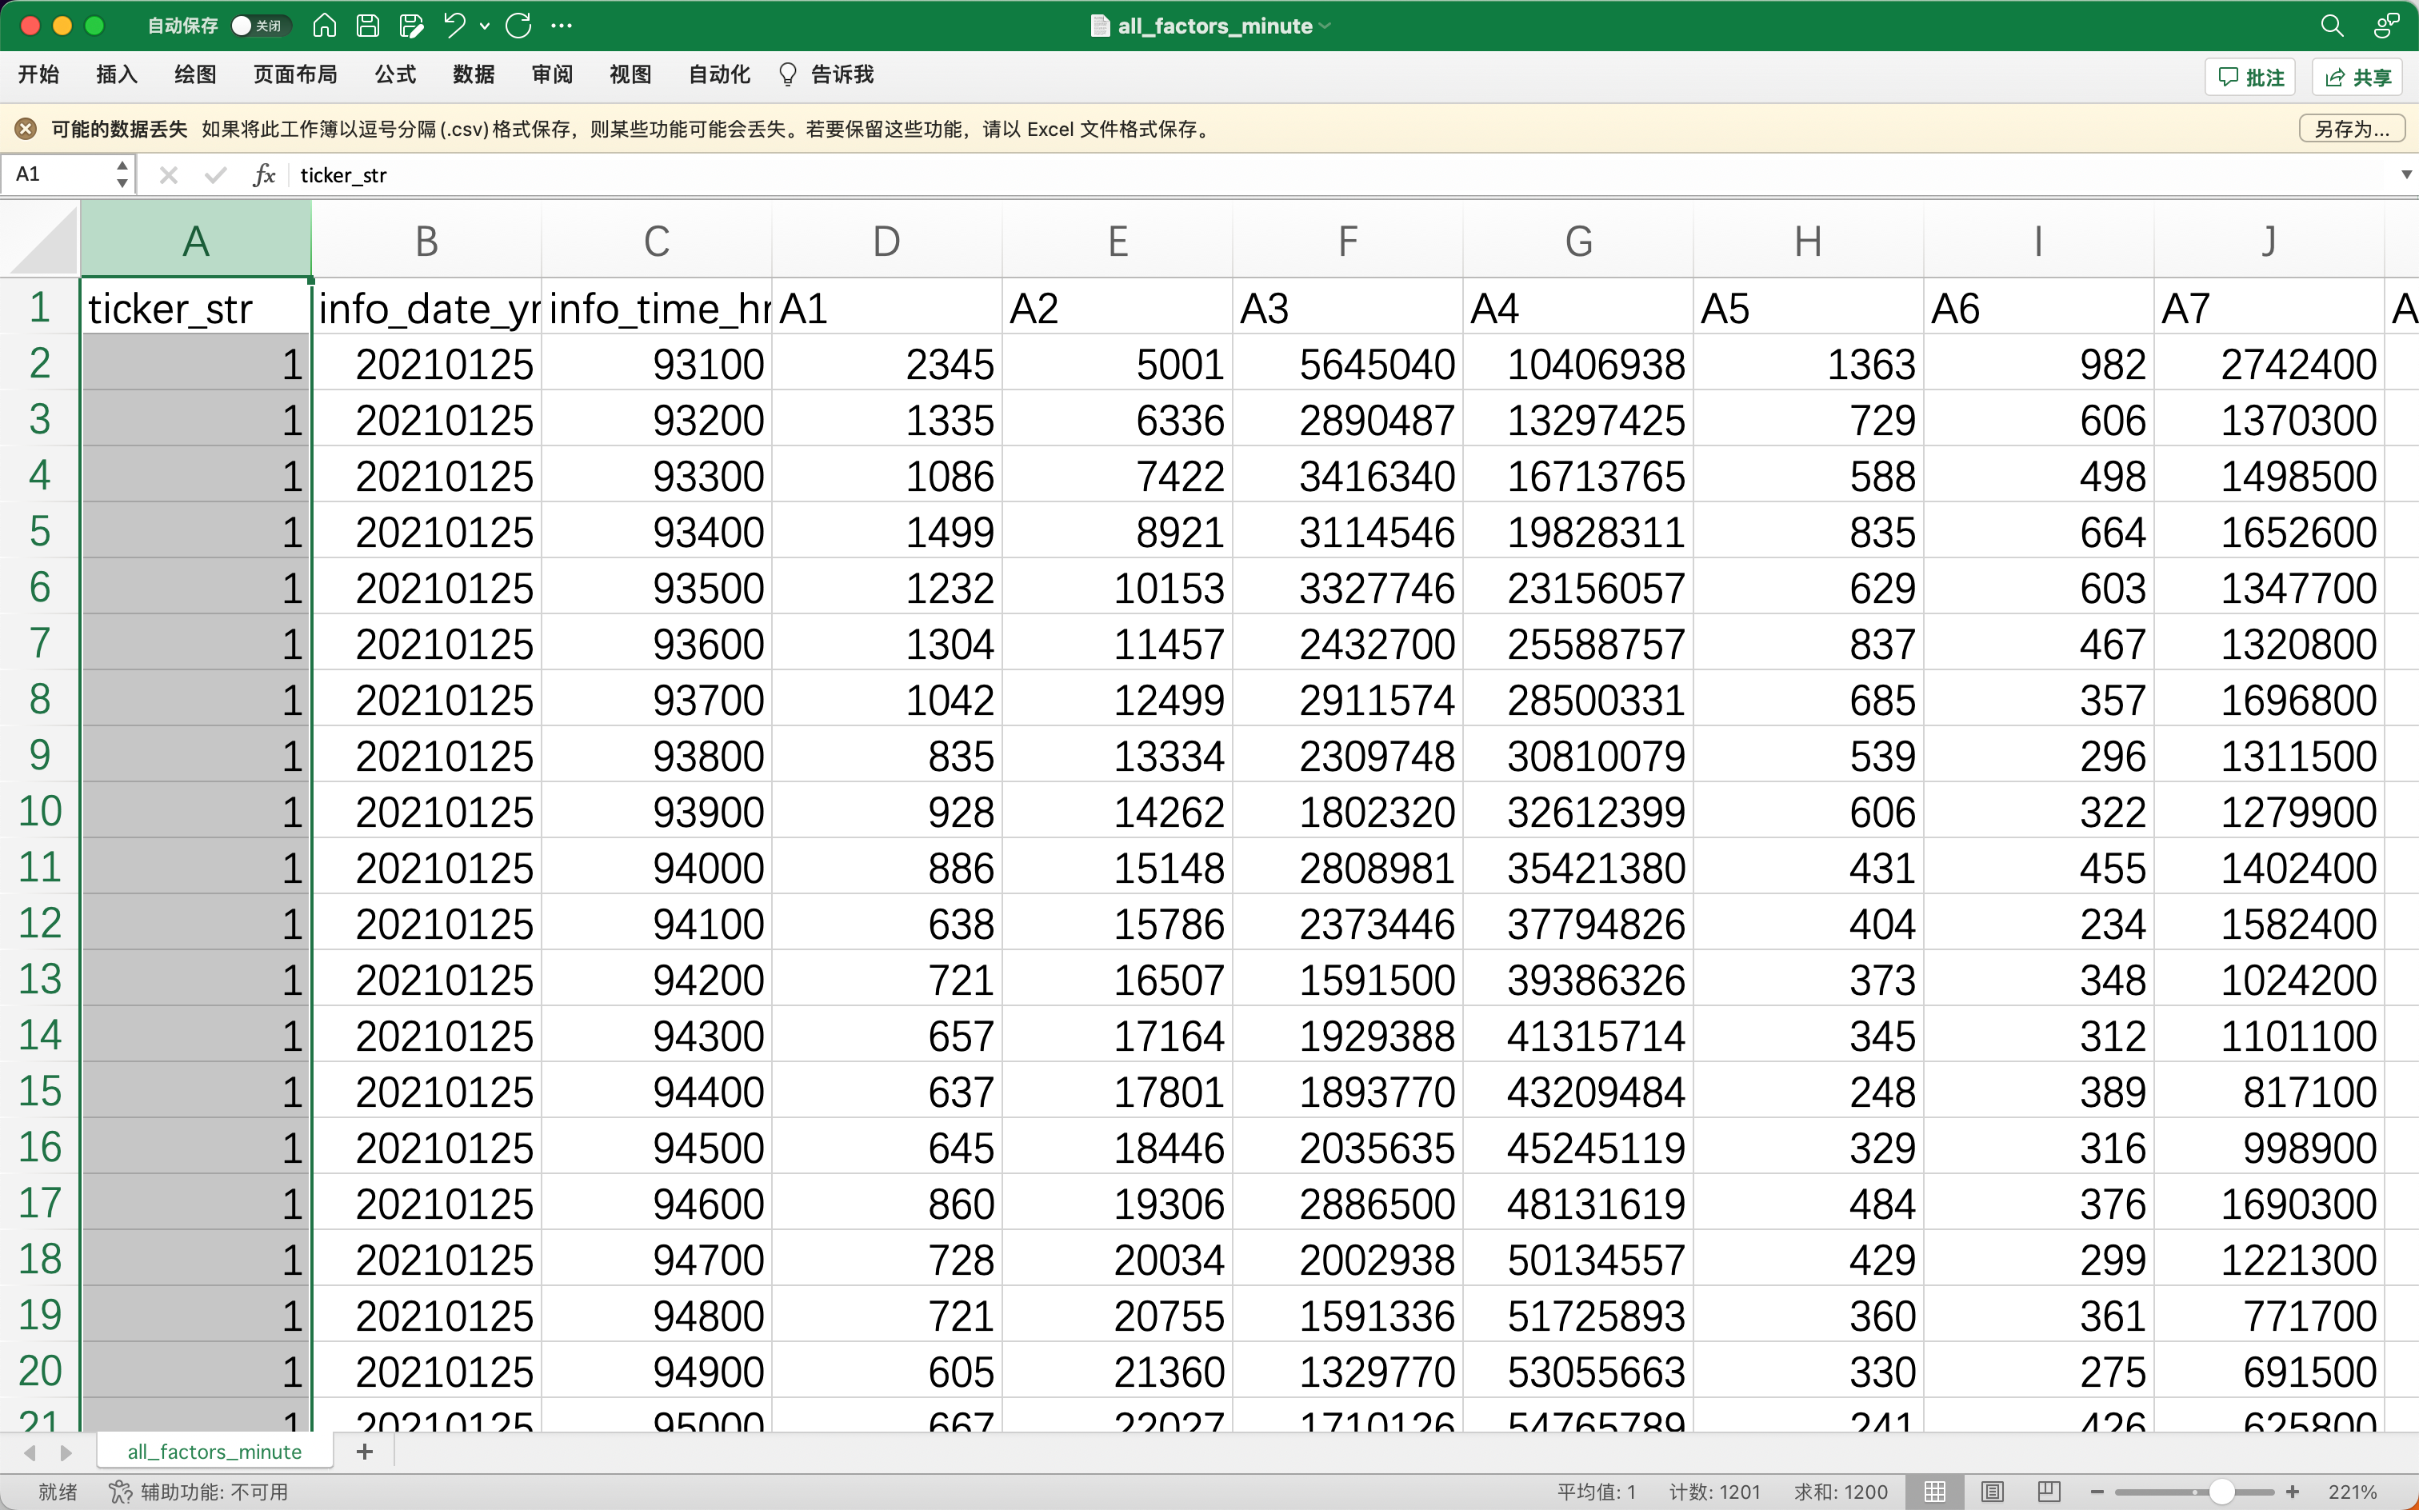Click the Save As pencil-disk icon
Viewport: 2419px width, 1510px height.
pos(410,26)
